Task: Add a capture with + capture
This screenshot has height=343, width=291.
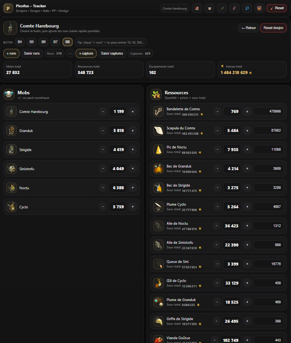Action: [x=86, y=53]
